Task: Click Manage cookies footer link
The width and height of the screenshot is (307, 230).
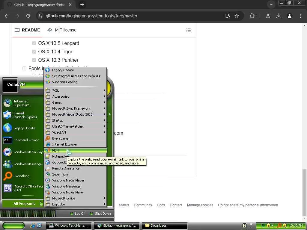Action: click(200, 205)
